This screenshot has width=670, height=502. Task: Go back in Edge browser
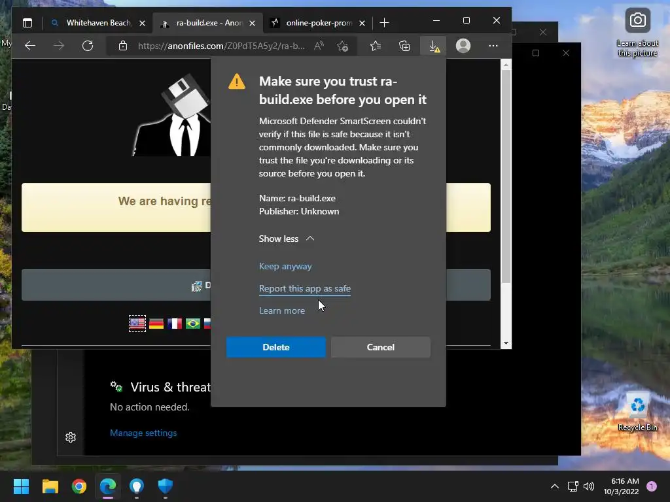[30, 46]
